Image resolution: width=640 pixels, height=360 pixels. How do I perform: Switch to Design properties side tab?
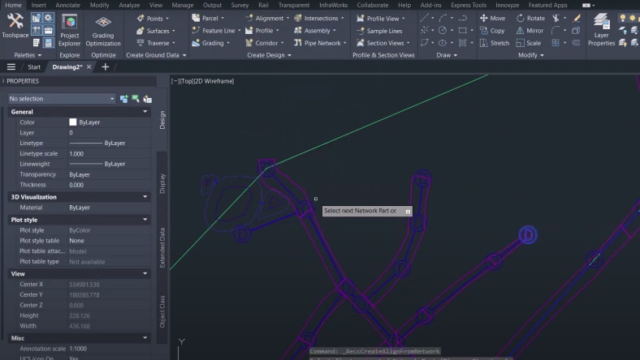coord(162,120)
